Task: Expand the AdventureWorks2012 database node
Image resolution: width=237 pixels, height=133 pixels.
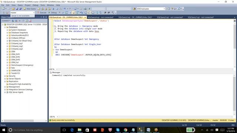Action: tap(7, 35)
